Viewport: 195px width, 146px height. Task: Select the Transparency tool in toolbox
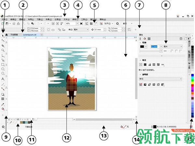pos(3,99)
